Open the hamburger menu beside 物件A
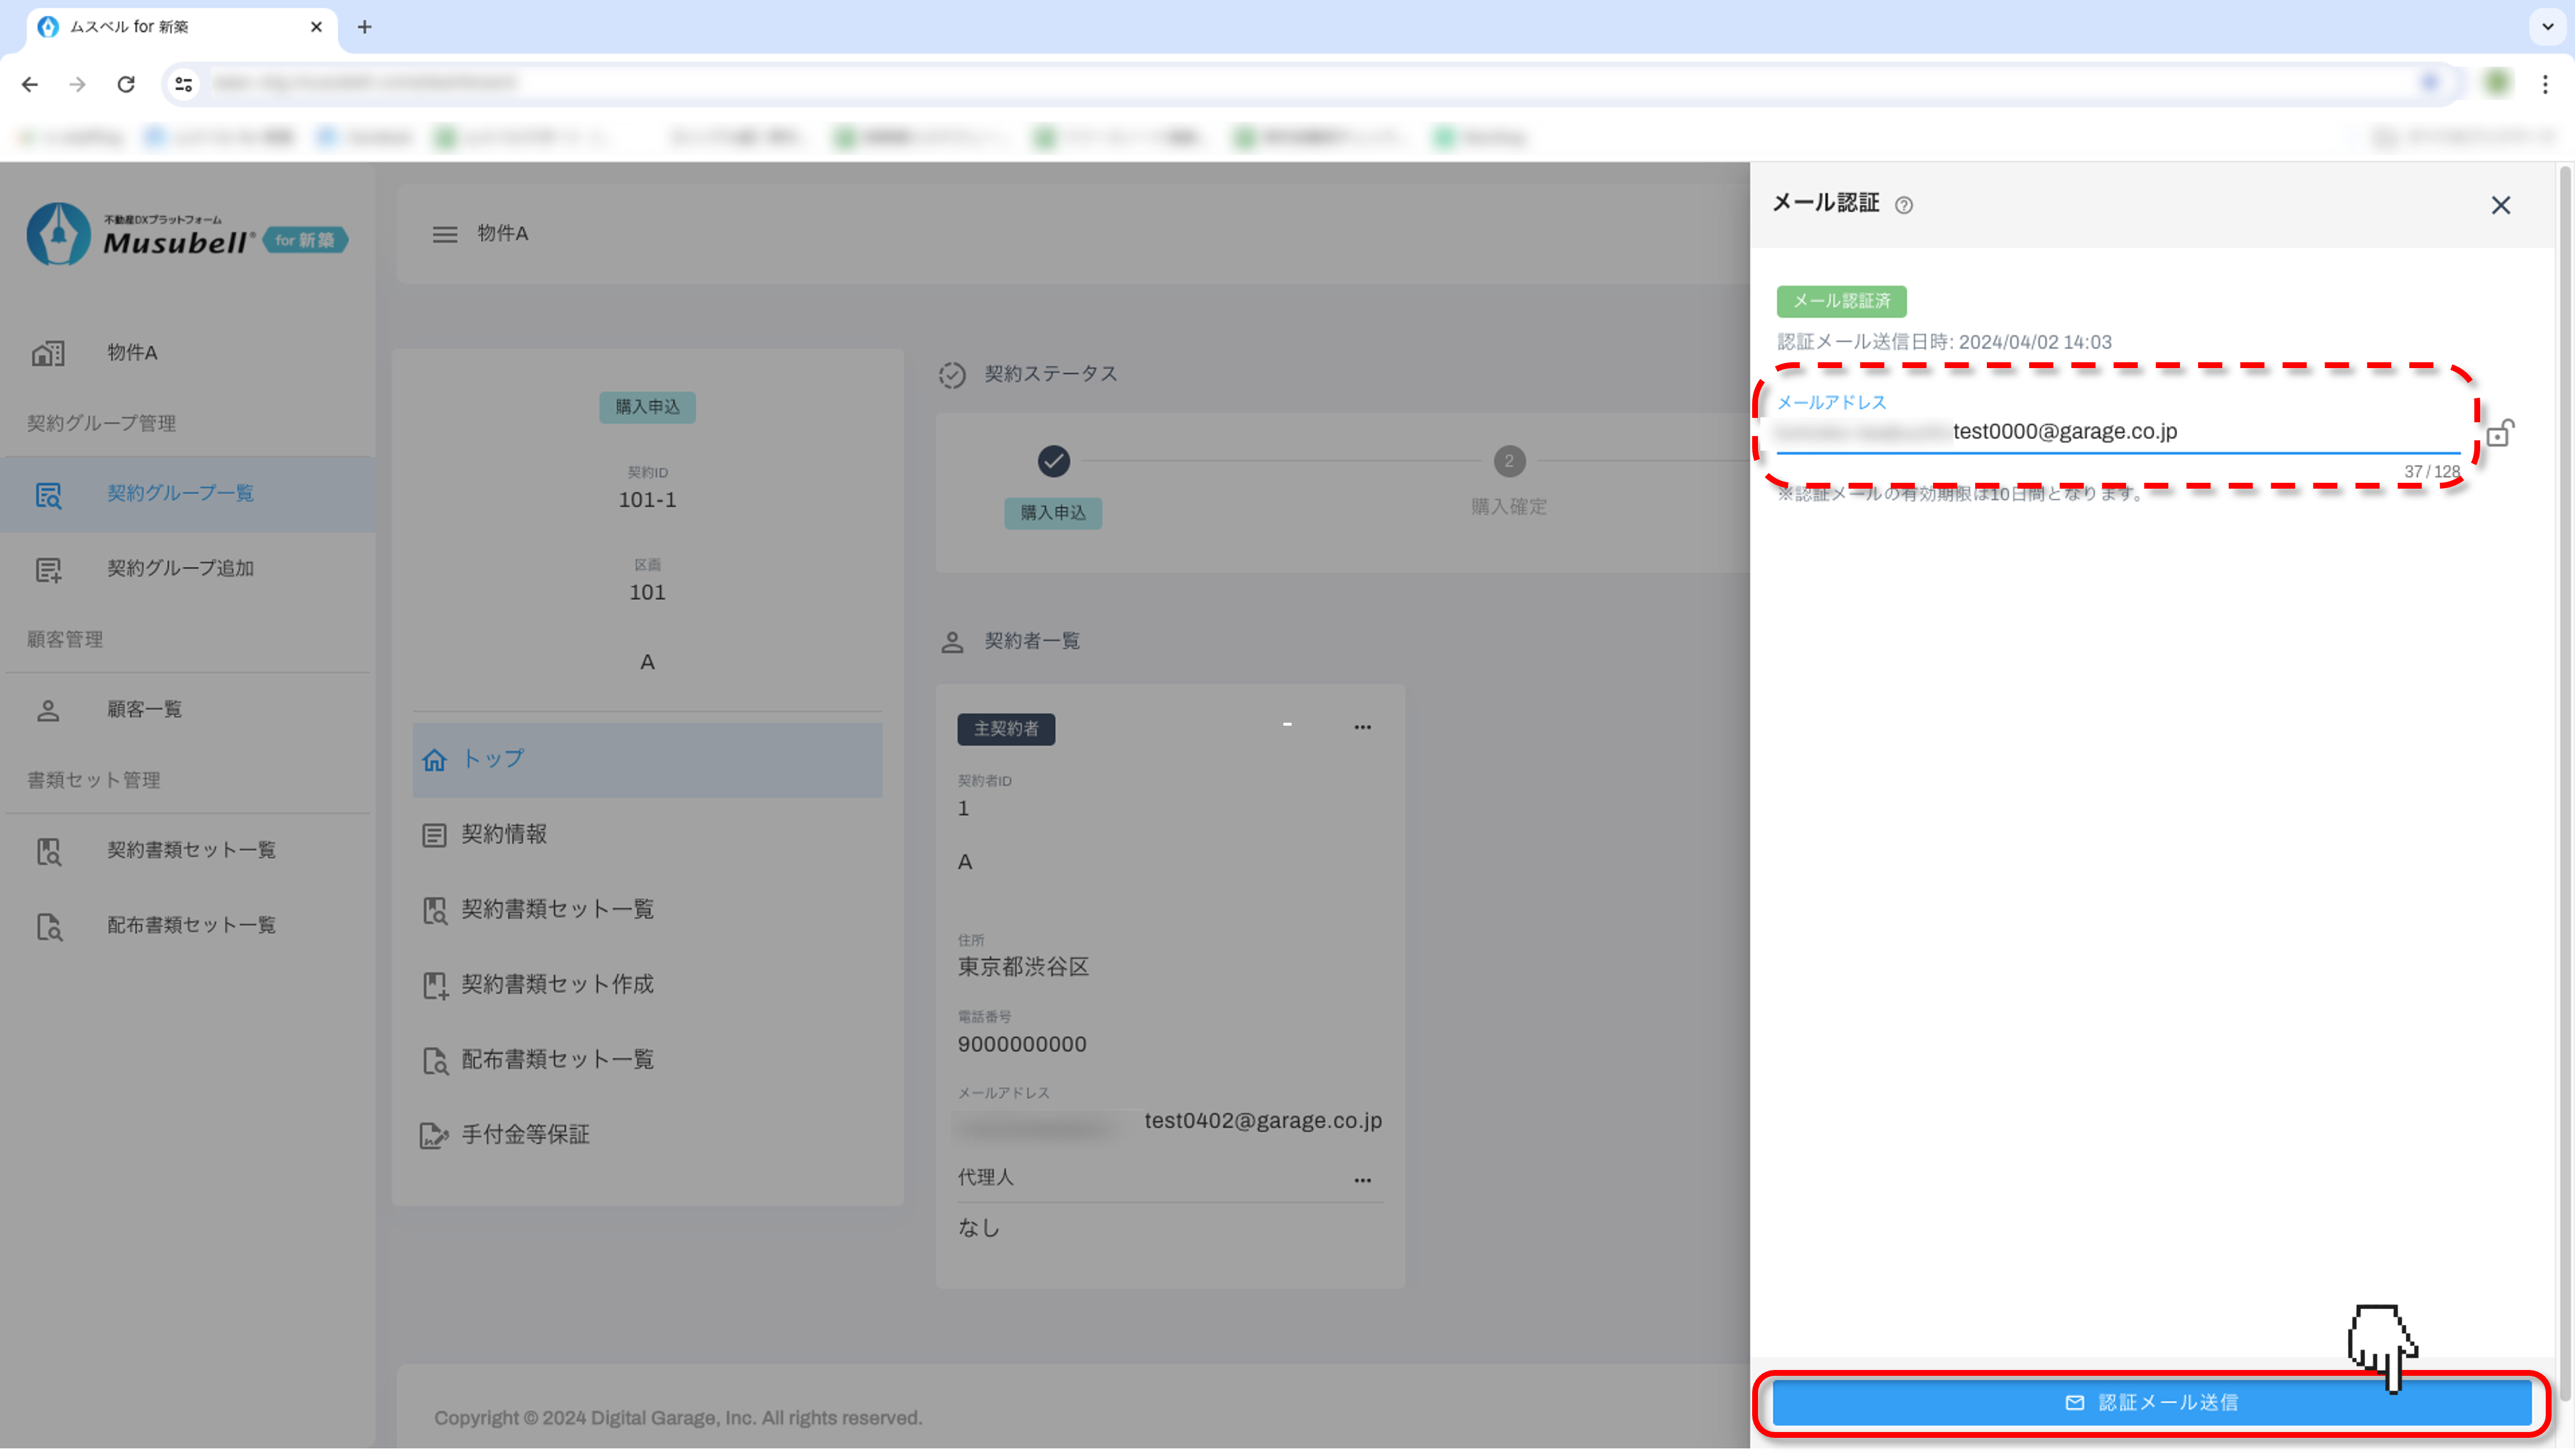Viewport: 2575px width, 1456px height. coord(444,234)
